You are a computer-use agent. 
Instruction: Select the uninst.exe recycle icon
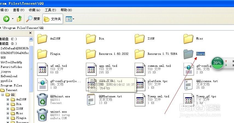(x=42, y=115)
